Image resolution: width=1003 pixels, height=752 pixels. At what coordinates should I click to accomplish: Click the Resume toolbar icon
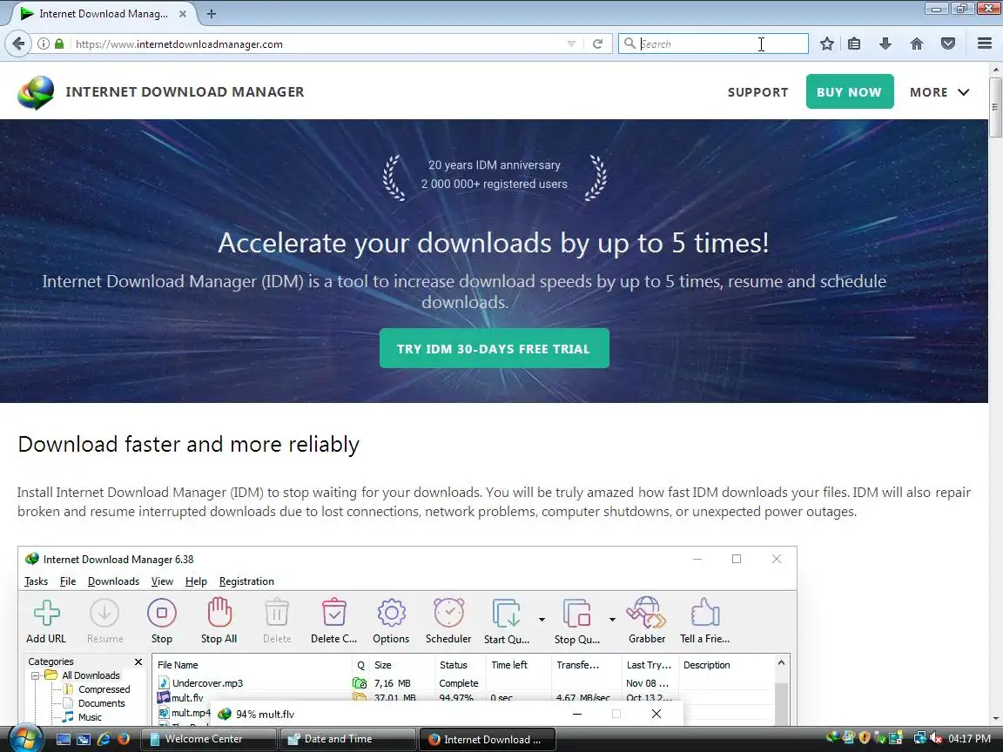pos(104,613)
